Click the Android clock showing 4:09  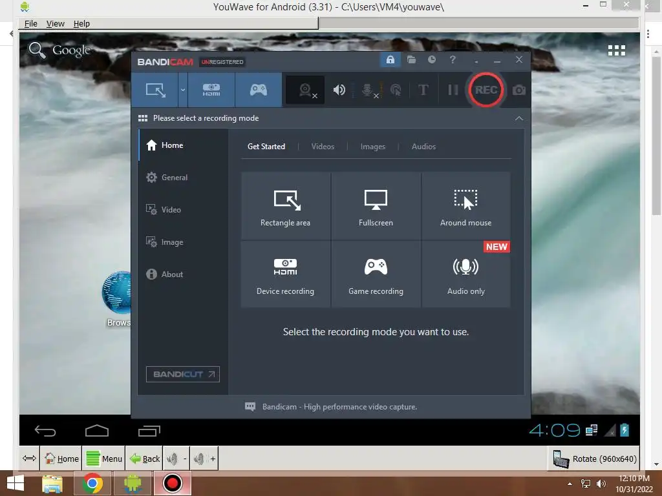pyautogui.click(x=554, y=430)
